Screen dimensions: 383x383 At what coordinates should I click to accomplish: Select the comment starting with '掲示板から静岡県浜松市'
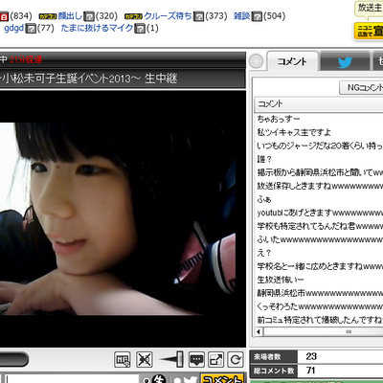[x=320, y=172]
